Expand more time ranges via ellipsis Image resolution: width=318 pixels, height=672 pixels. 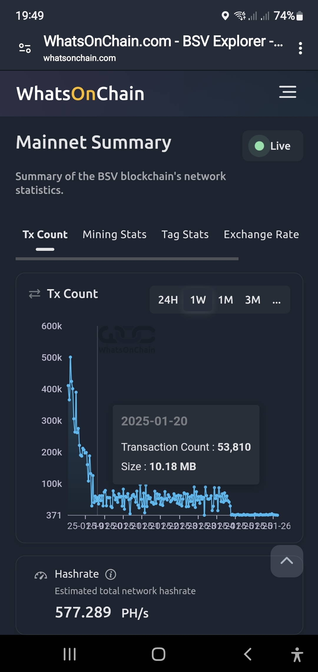(x=276, y=300)
